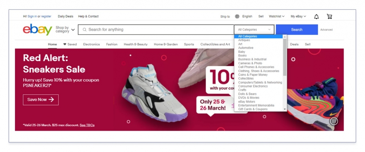Choose Dolls & Bears category
The height and width of the screenshot is (152, 365).
pyautogui.click(x=247, y=94)
